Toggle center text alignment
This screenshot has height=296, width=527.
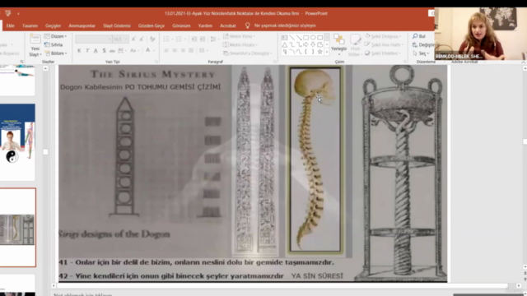tap(175, 51)
